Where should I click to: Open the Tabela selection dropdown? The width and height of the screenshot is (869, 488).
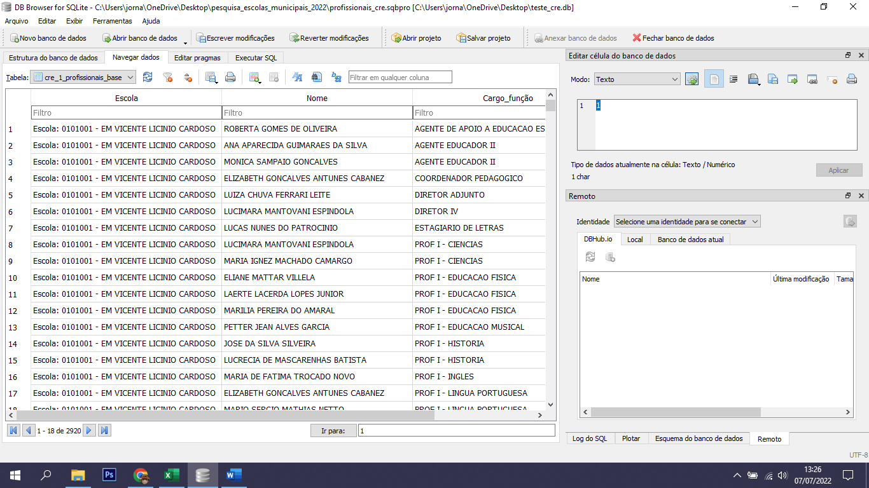(83, 77)
